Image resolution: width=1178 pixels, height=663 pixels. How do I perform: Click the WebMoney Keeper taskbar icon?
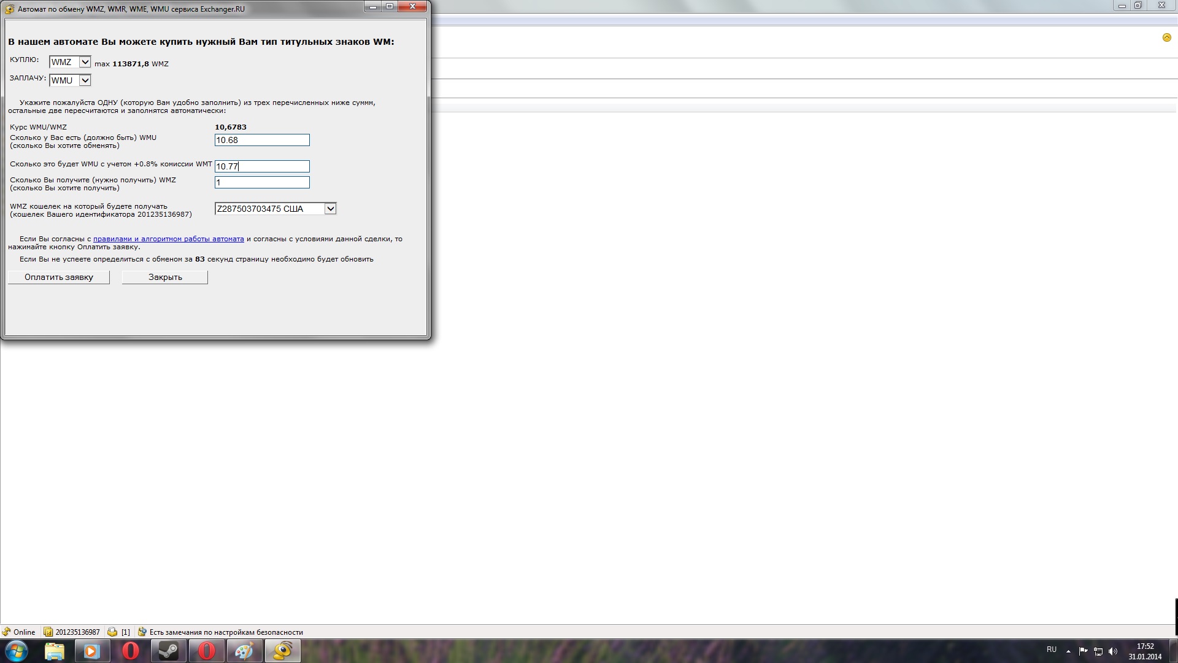pyautogui.click(x=282, y=651)
